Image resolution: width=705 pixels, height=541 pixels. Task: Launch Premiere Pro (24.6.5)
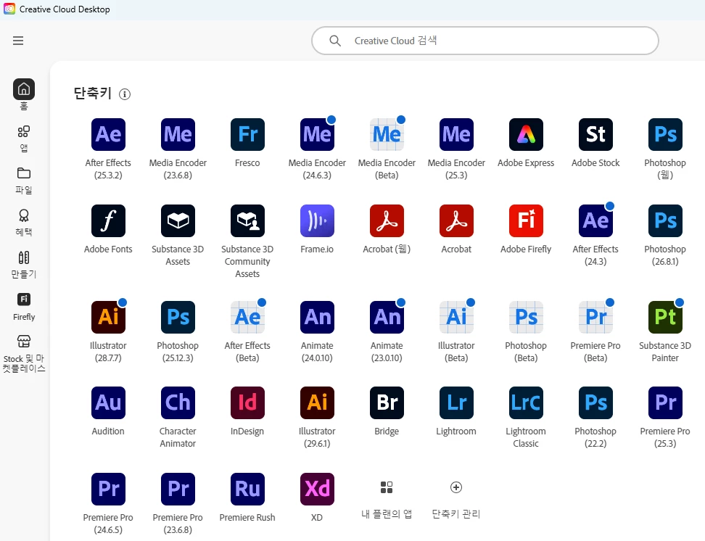[108, 489]
